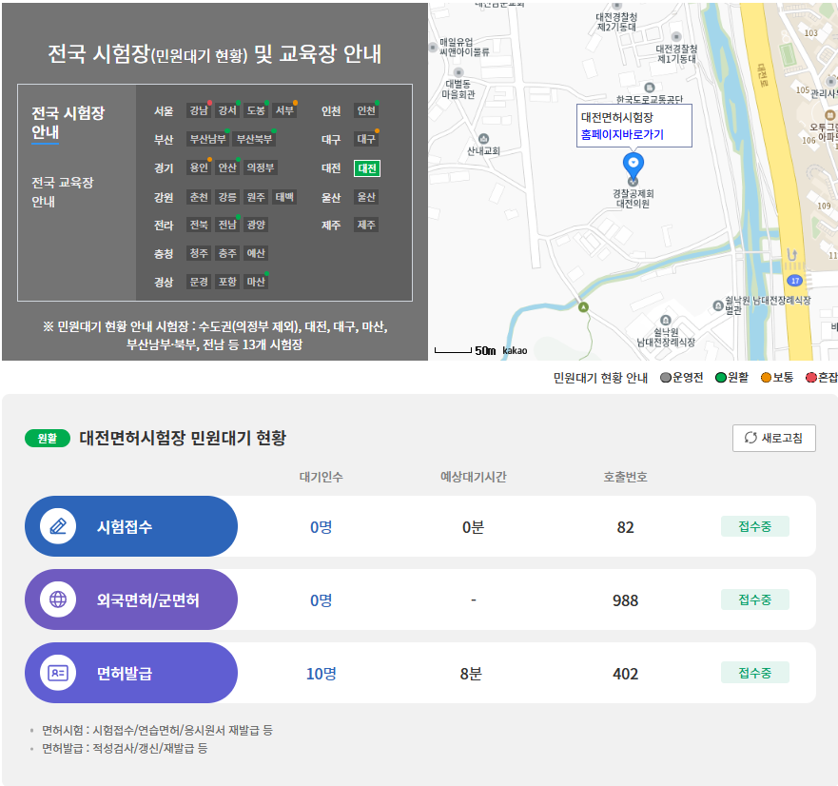Click the 외국면허/군면허 category pill
The image size is (838, 786).
coord(131,599)
